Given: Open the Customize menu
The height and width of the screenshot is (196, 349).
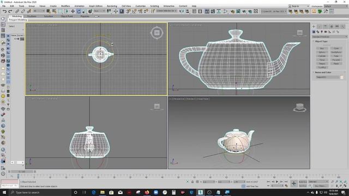Looking at the screenshot, I should [x=141, y=6].
